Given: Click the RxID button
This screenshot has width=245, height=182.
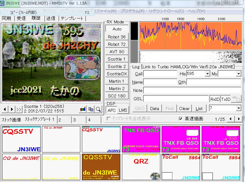Looking at the screenshot, I should tap(215, 99).
